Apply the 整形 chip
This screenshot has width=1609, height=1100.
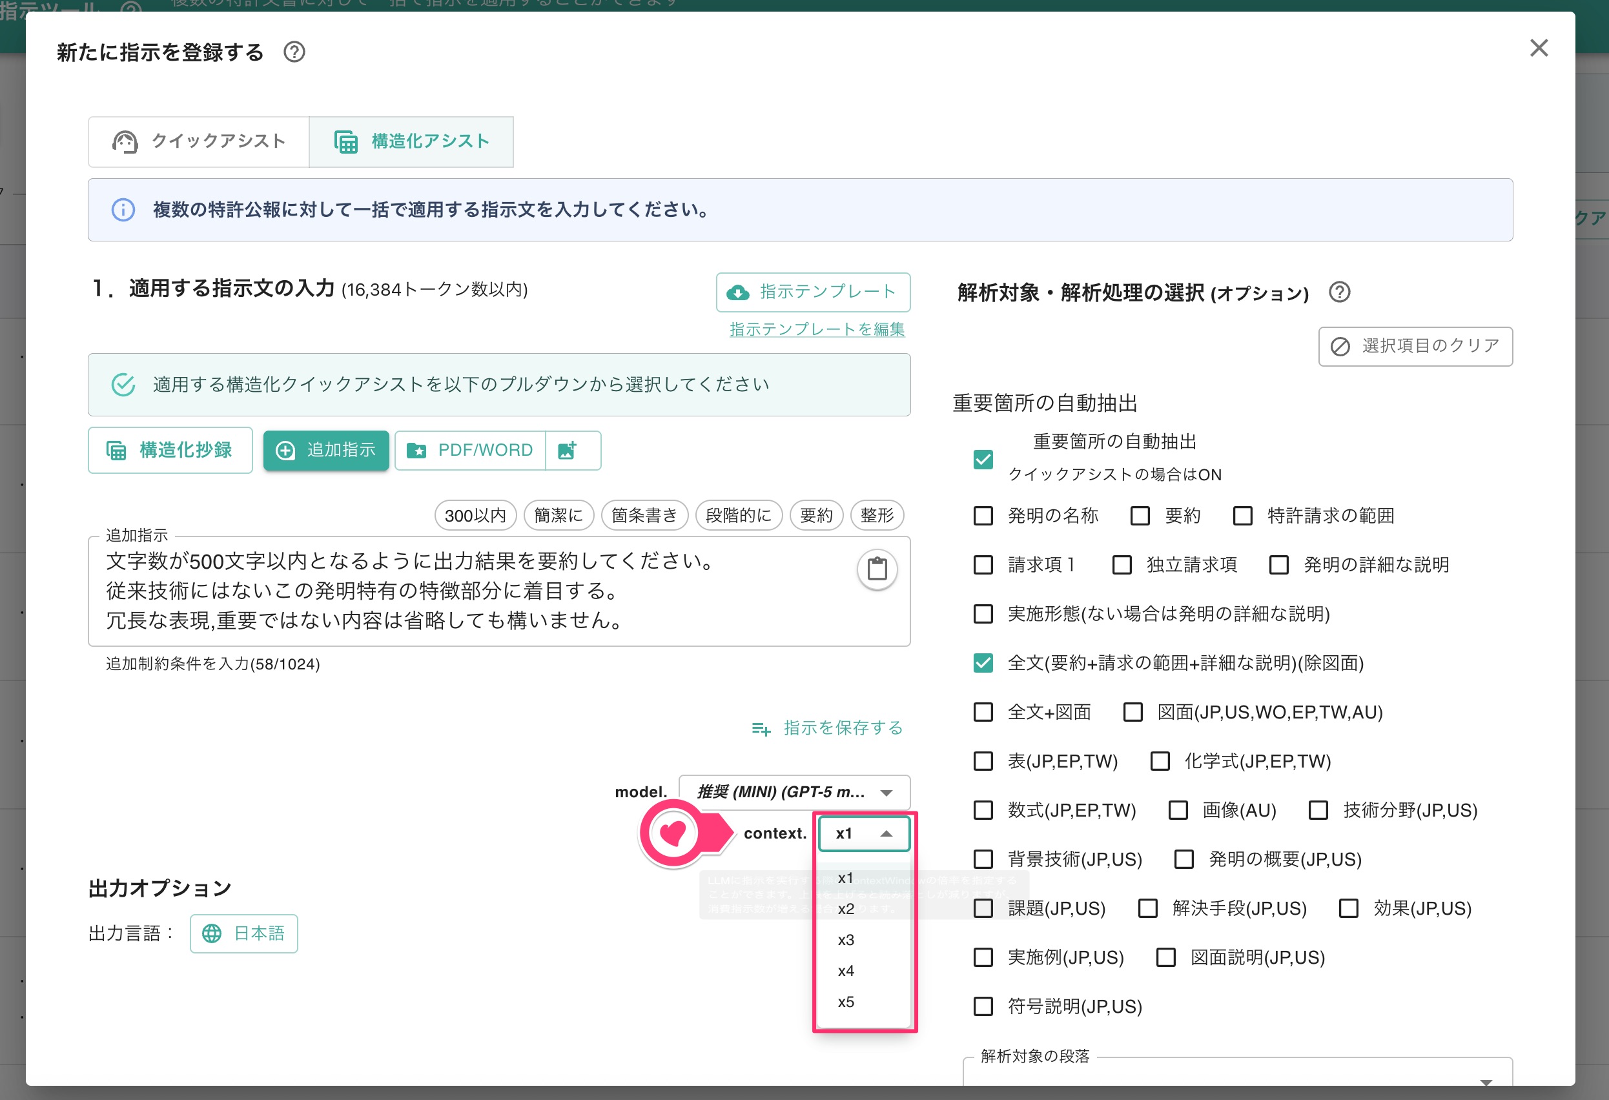(877, 516)
